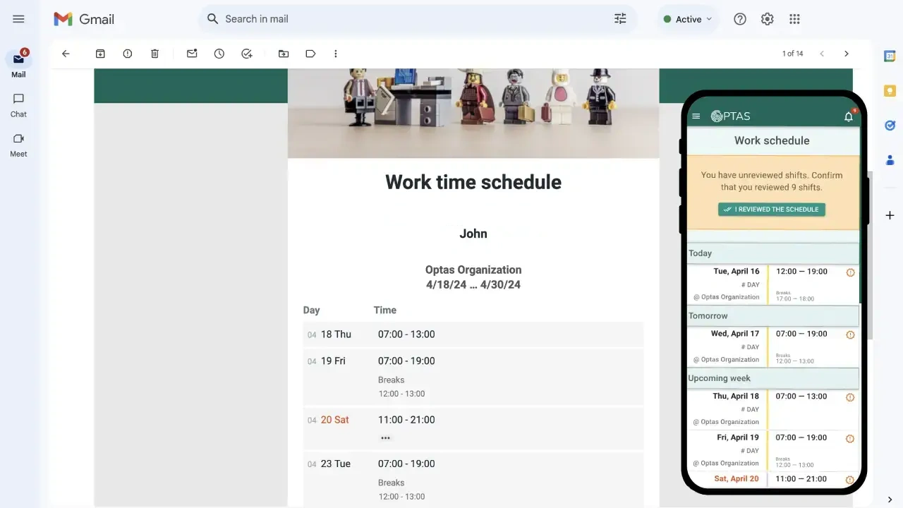
Task: Show the collapsed side panel chevron
Action: coord(890,500)
